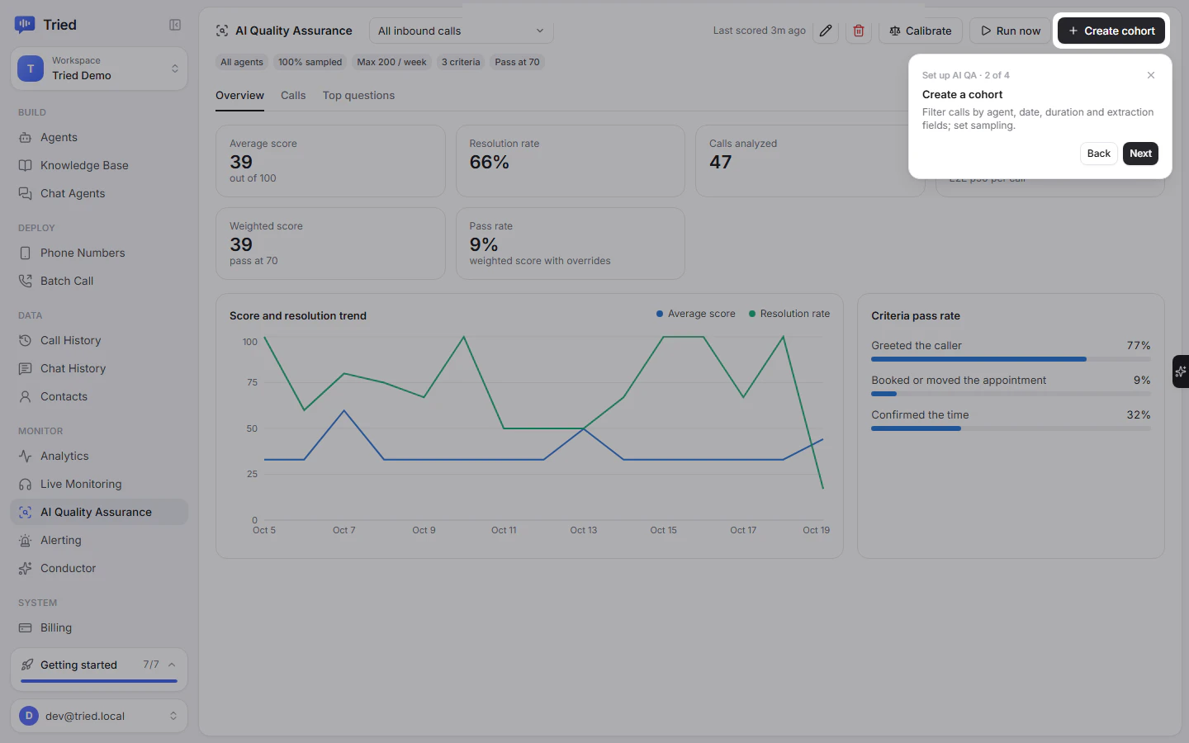This screenshot has height=743, width=1189.
Task: View Chat History
Action: pos(99,368)
